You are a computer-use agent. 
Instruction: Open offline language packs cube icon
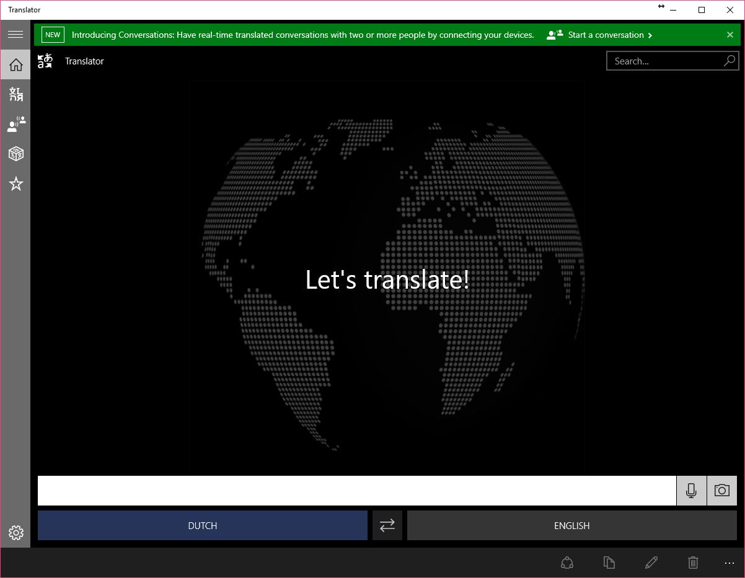(15, 154)
